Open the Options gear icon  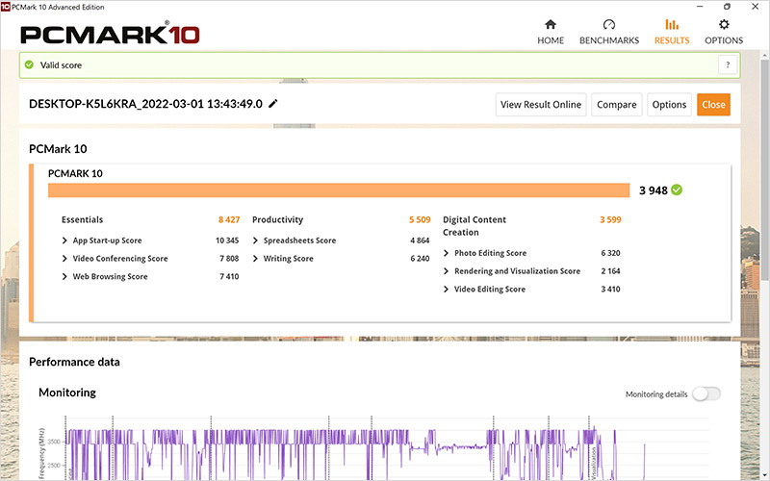(x=724, y=25)
